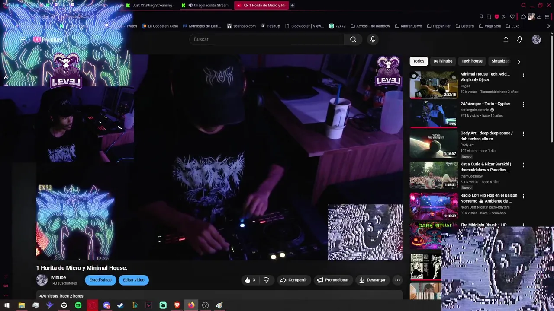Show more bookmarks with double chevron

click(x=548, y=26)
